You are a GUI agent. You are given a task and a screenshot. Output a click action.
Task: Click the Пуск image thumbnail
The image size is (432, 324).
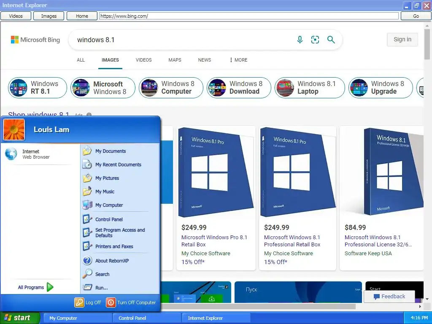[x=298, y=292]
